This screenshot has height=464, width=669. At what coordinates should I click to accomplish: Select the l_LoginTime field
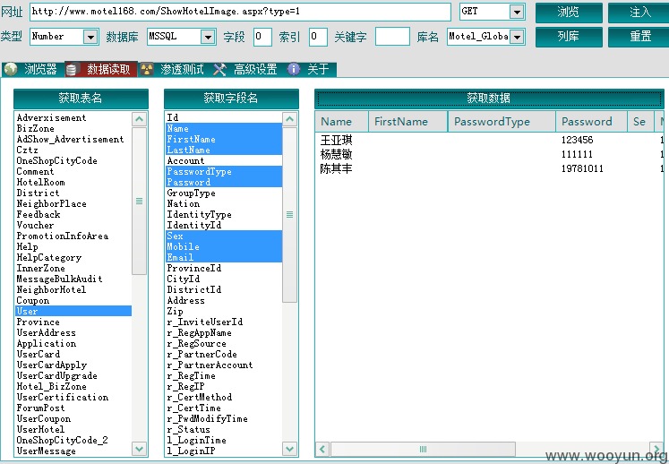tap(224, 440)
